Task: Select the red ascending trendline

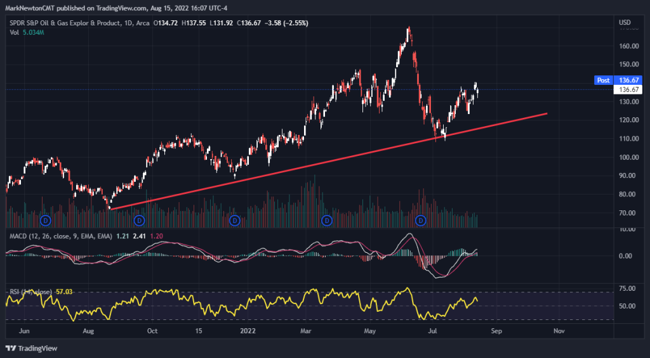Action: tap(328, 161)
